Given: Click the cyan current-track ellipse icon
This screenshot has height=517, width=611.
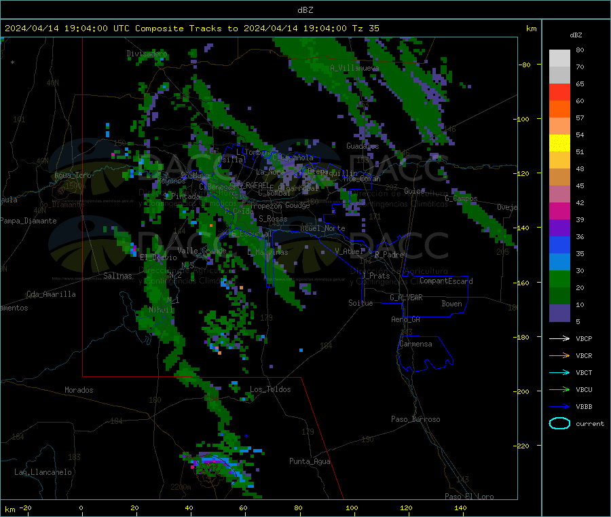Looking at the screenshot, I should (559, 423).
